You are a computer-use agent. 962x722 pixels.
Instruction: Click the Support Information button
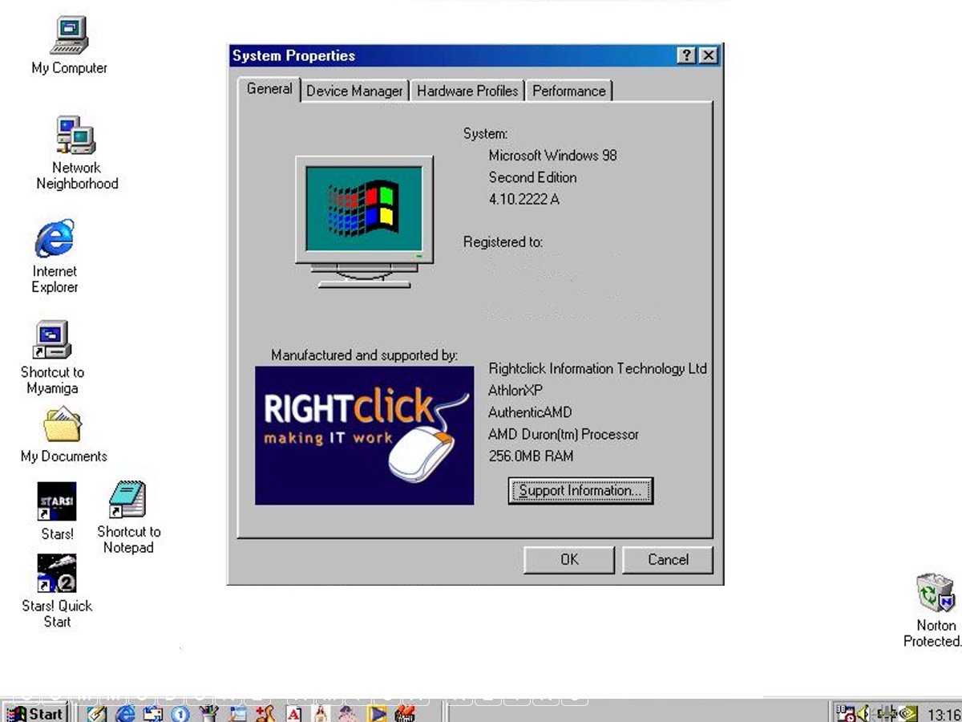(x=580, y=491)
